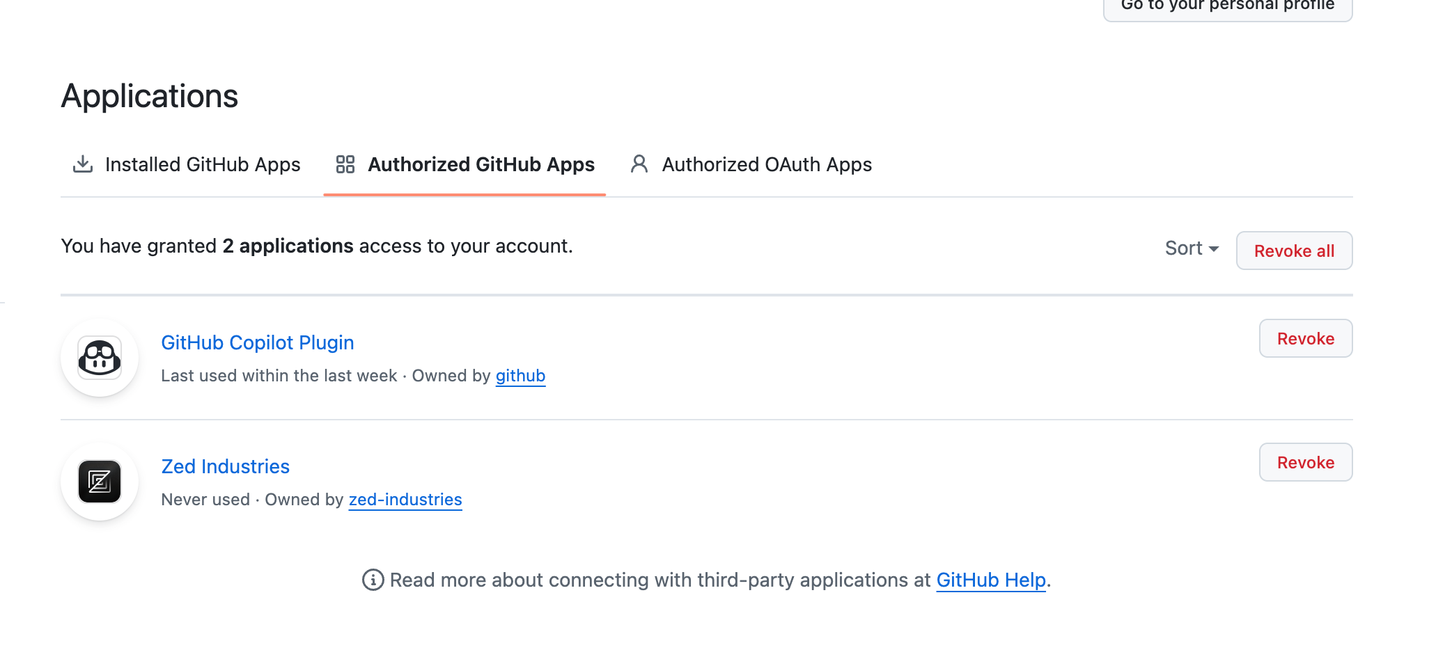Follow the GitHub Help link

(991, 580)
